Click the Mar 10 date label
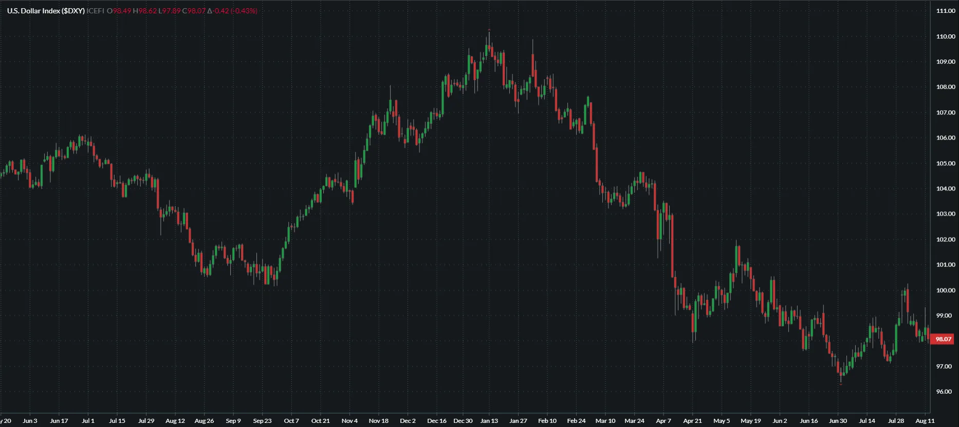Screen dimensions: 959x427 [605, 421]
